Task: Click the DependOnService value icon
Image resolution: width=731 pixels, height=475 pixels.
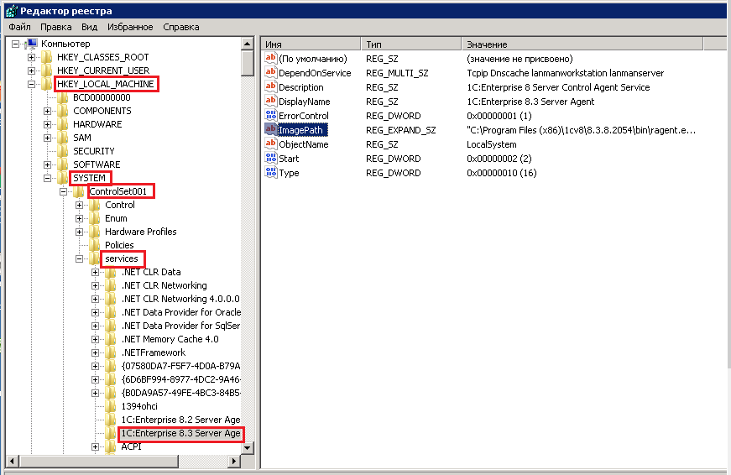Action: point(270,73)
